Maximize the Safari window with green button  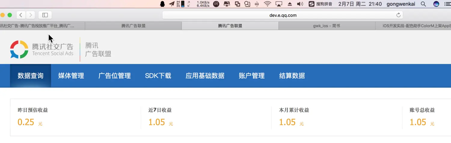click(10, 15)
